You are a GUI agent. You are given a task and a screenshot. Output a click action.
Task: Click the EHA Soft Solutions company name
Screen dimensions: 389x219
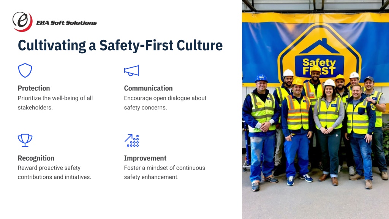66,23
